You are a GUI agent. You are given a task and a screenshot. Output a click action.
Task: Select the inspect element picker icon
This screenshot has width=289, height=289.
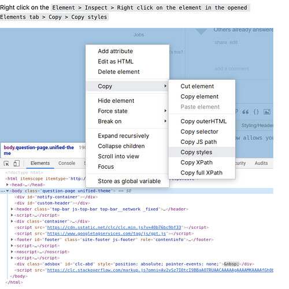coord(6,164)
